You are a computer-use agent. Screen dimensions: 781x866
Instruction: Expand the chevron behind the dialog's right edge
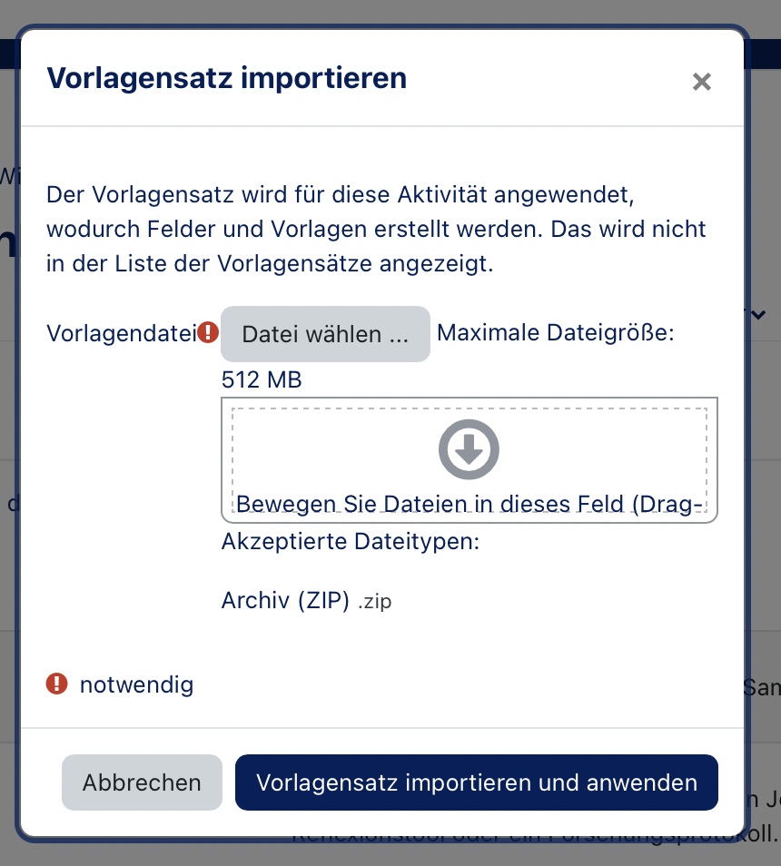click(x=759, y=314)
